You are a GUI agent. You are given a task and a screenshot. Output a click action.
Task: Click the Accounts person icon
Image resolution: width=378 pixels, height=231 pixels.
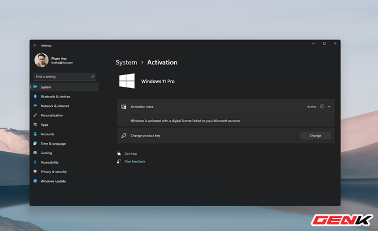coord(35,134)
